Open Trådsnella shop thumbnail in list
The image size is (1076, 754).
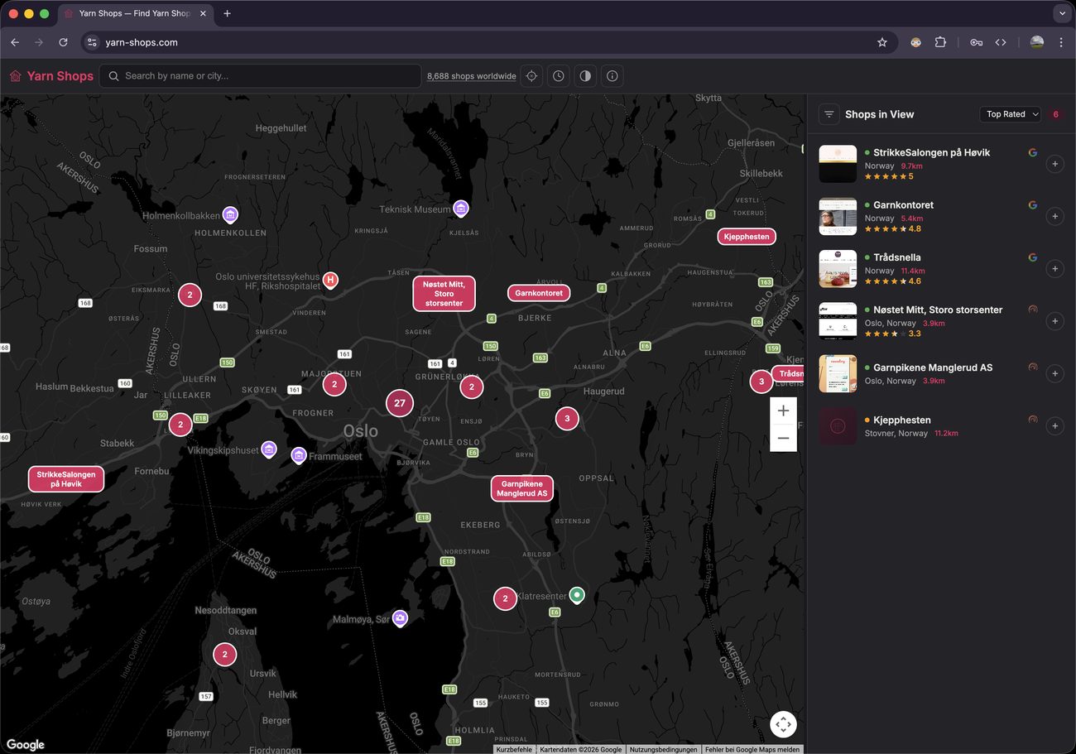click(x=838, y=269)
